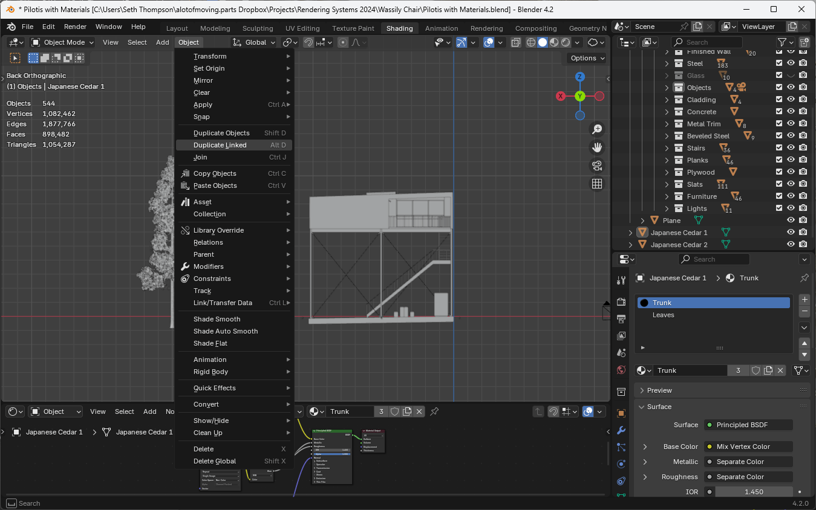Unlink Trunk material in properties panel
The image size is (816, 510).
click(781, 370)
